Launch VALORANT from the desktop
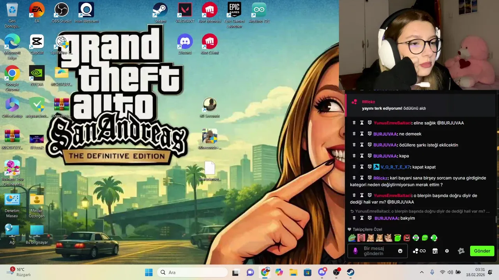This screenshot has width=499, height=280. 185,13
